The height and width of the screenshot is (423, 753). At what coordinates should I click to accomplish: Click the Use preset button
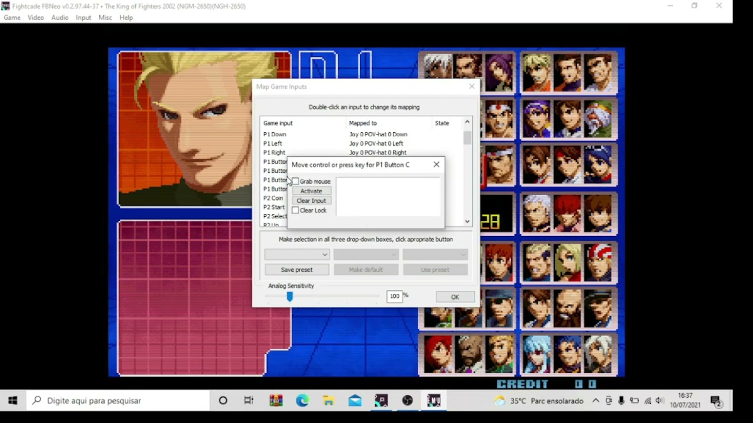435,270
